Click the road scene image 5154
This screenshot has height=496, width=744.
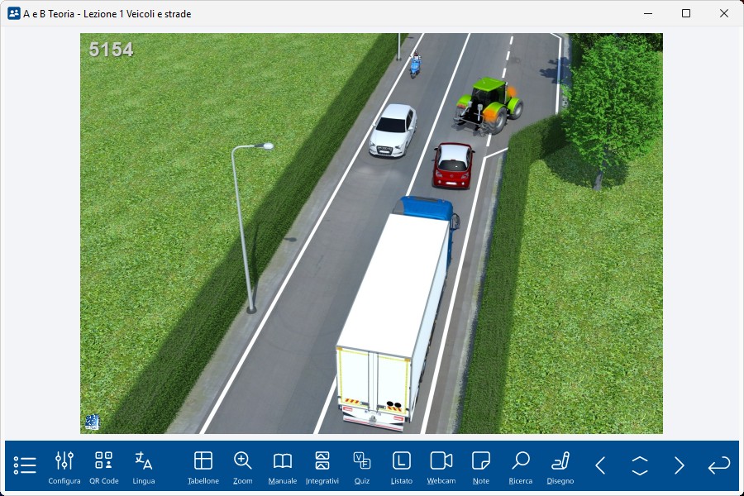(x=371, y=233)
